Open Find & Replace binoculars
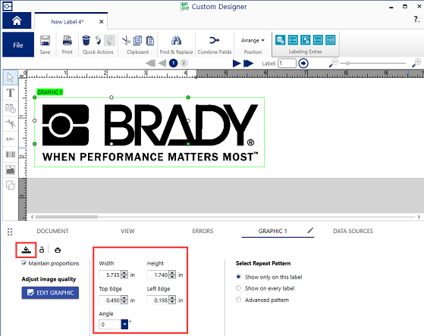Image resolution: width=424 pixels, height=336 pixels. point(176,40)
